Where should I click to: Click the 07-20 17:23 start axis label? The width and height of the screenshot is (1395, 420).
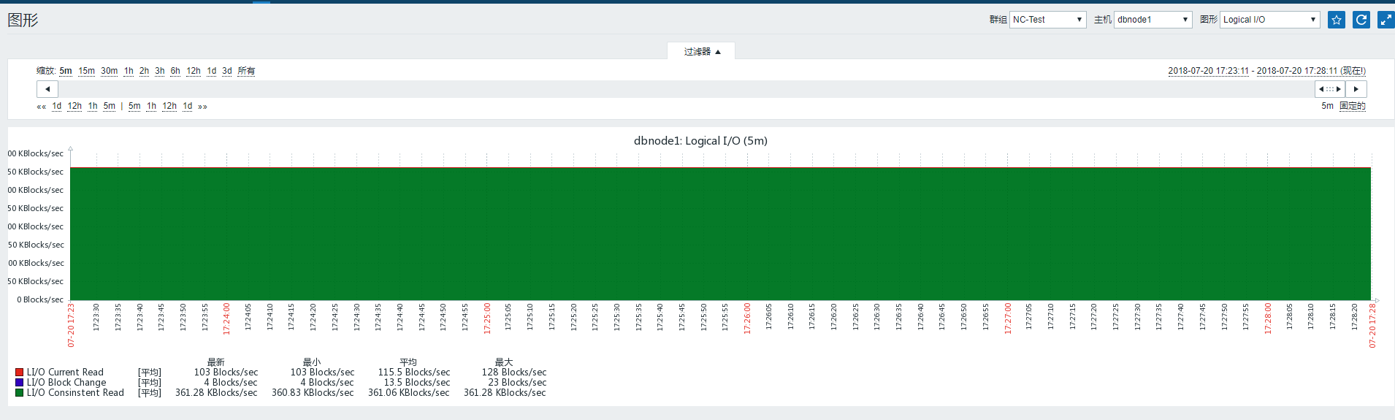[71, 326]
